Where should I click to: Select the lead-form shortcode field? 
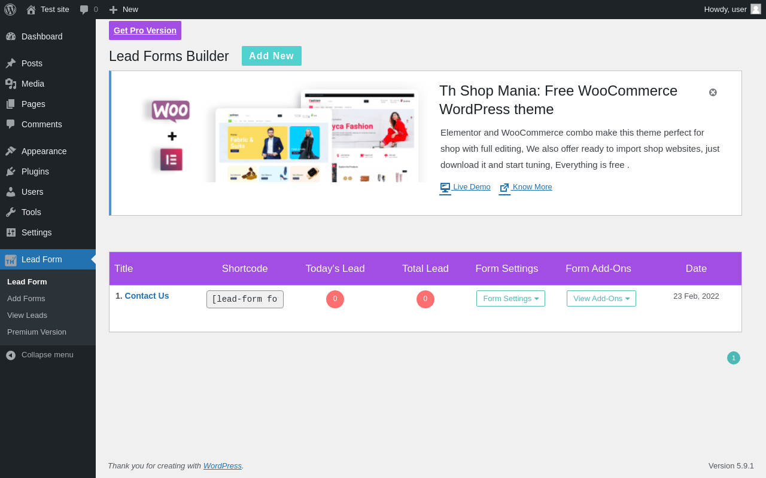point(245,299)
